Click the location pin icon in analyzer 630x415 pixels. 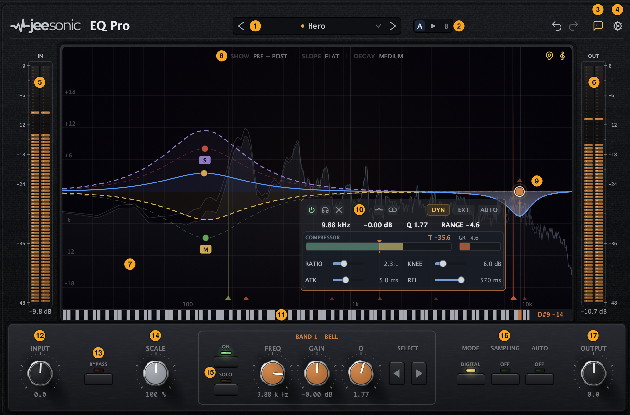click(x=549, y=56)
